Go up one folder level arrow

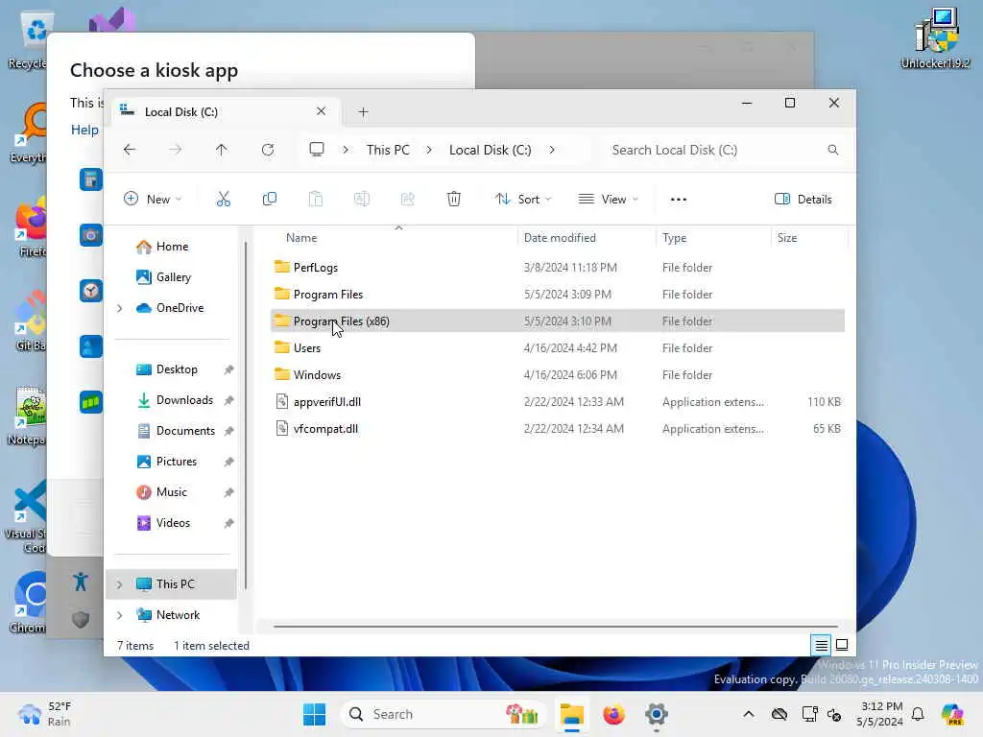tap(222, 150)
